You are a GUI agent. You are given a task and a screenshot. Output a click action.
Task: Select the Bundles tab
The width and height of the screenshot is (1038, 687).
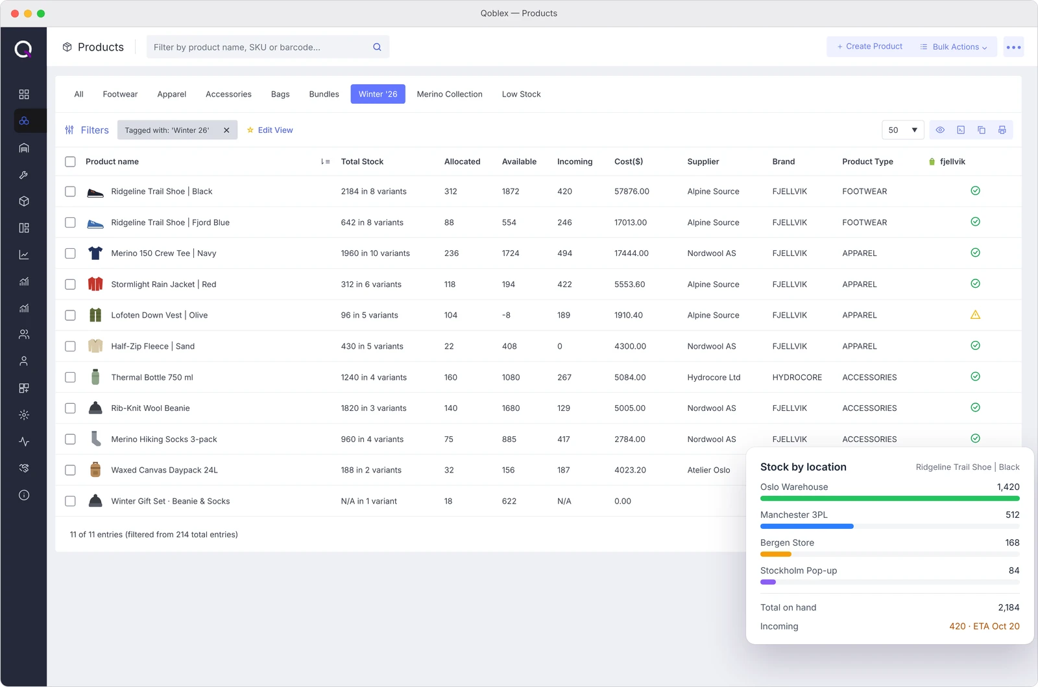pyautogui.click(x=324, y=94)
